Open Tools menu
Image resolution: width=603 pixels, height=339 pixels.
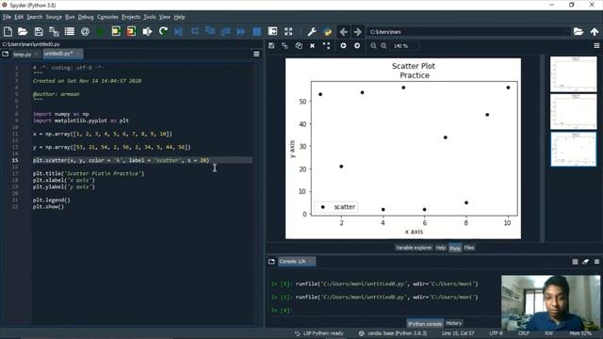[x=150, y=17]
